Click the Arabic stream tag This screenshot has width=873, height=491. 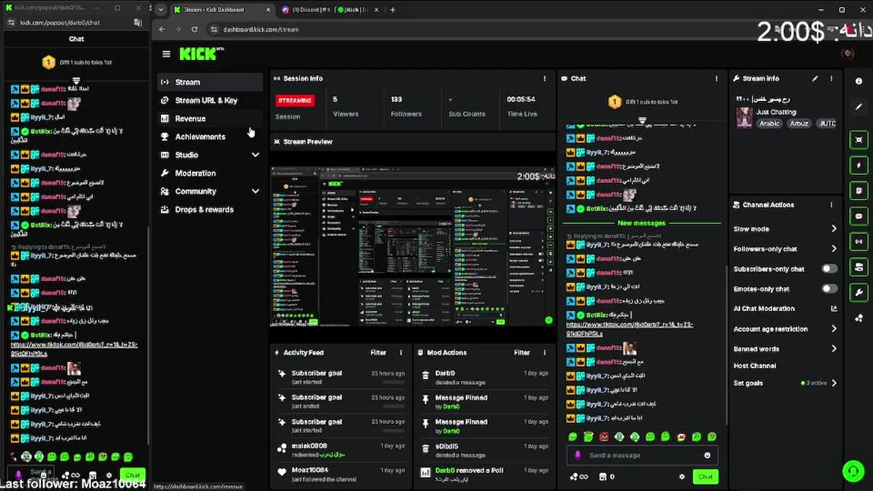click(x=769, y=123)
